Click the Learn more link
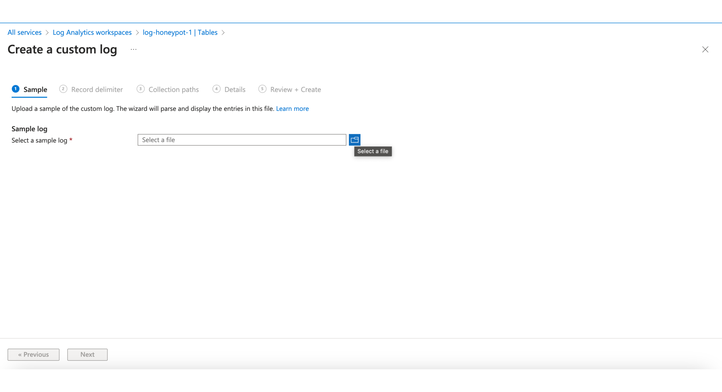Viewport: 722px width, 392px height. pos(292,109)
